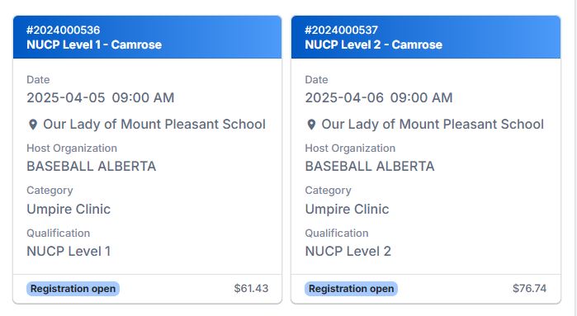Click location pin icon on Level 2 card

click(x=311, y=125)
